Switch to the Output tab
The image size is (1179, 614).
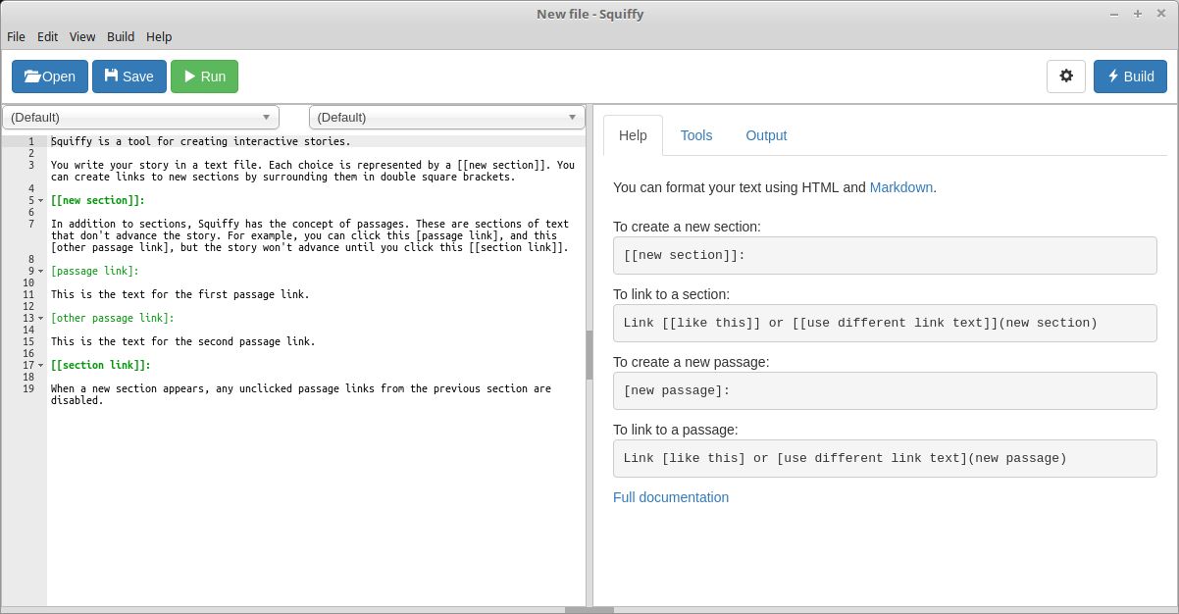(766, 135)
